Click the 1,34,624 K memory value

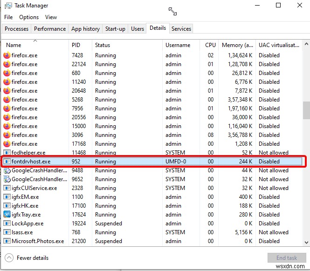240,55
